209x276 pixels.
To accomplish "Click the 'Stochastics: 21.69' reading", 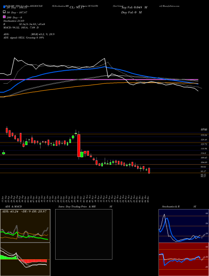I will click(x=14, y=21).
